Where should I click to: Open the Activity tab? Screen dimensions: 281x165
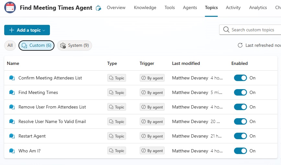coord(233,8)
